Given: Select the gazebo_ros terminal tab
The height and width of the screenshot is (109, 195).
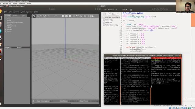Looking at the screenshot, I should 136,58.
